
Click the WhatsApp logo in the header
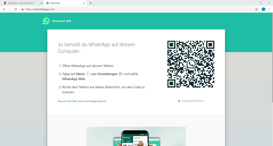pyautogui.click(x=46, y=21)
